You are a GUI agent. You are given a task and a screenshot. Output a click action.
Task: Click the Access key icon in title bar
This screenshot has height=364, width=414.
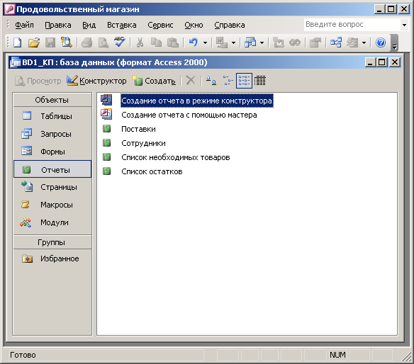pyautogui.click(x=10, y=9)
